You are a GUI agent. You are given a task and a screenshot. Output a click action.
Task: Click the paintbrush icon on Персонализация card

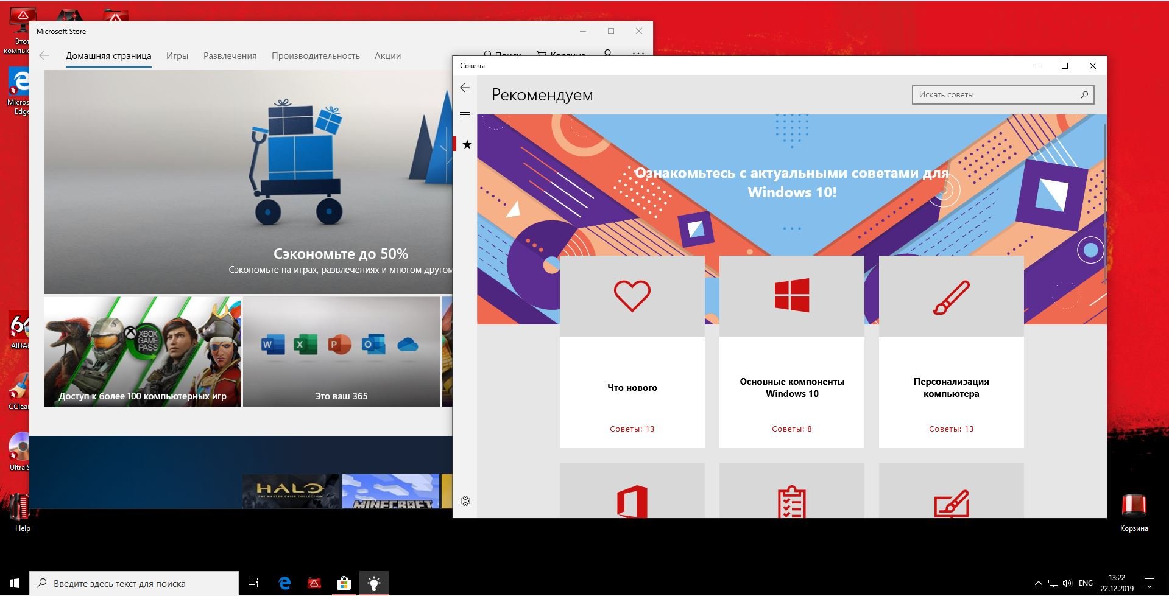pos(952,297)
